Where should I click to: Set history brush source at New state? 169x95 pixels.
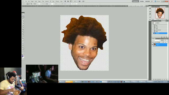pos(152,25)
